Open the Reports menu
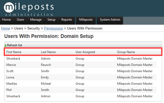 pyautogui.click(x=67, y=20)
